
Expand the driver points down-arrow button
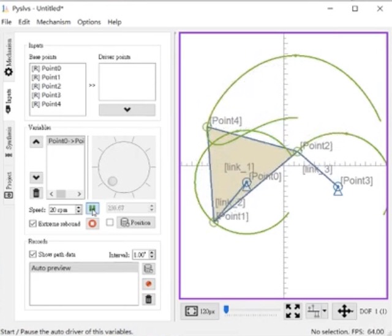coord(127,110)
